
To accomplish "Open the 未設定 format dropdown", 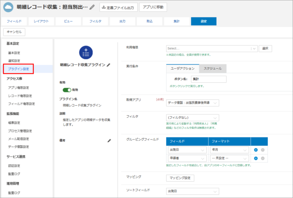I will (x=229, y=158).
